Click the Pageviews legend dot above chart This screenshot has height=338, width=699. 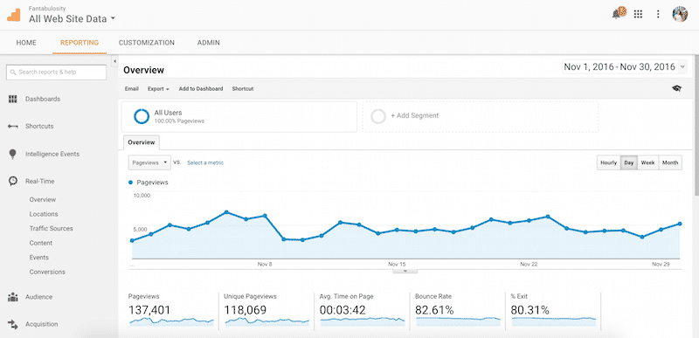click(130, 183)
